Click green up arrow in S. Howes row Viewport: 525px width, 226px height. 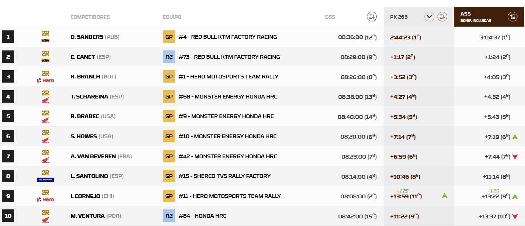pyautogui.click(x=515, y=137)
